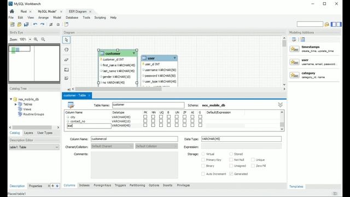Collapse table editor with double chevron
This screenshot has height=197, width=350.
click(x=280, y=105)
